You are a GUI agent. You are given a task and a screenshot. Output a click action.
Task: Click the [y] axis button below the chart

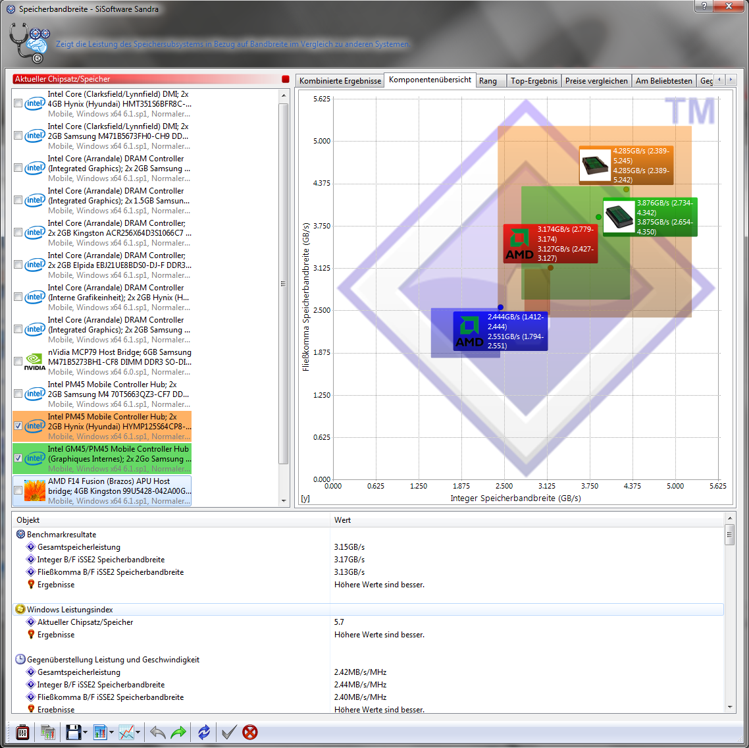[x=305, y=498]
